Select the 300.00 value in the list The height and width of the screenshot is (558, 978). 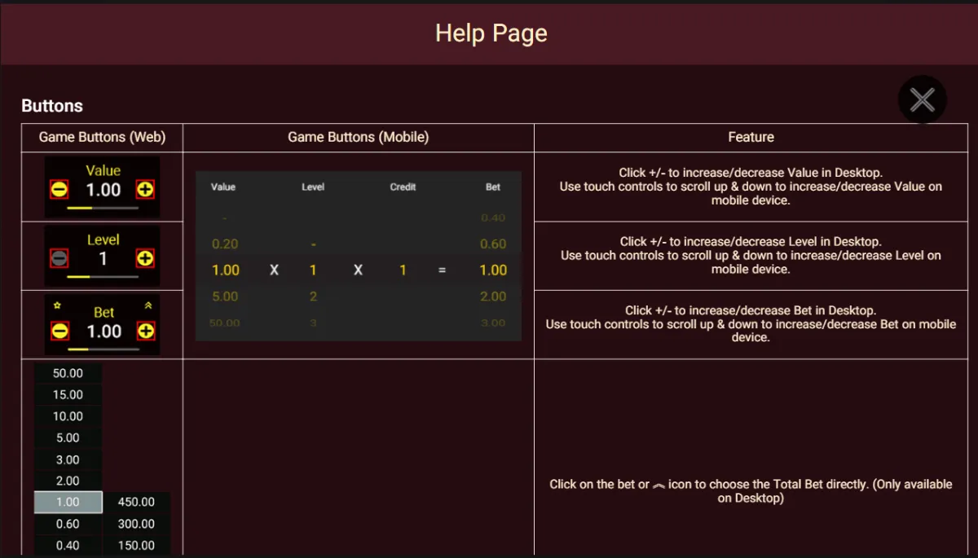coord(137,524)
